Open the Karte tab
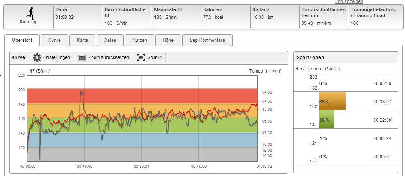Screen dimensions: 405x176 pyautogui.click(x=83, y=41)
